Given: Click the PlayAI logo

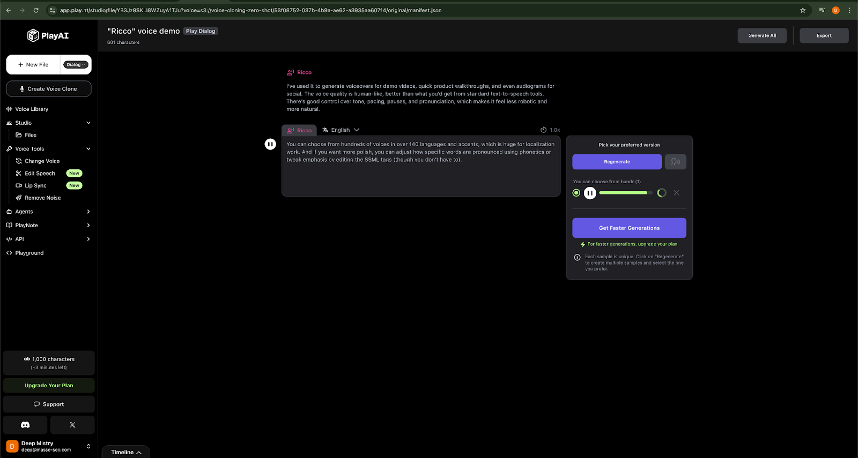Looking at the screenshot, I should tap(48, 35).
